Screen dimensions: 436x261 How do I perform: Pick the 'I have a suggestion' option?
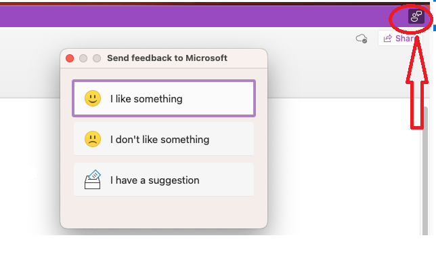[x=164, y=180]
